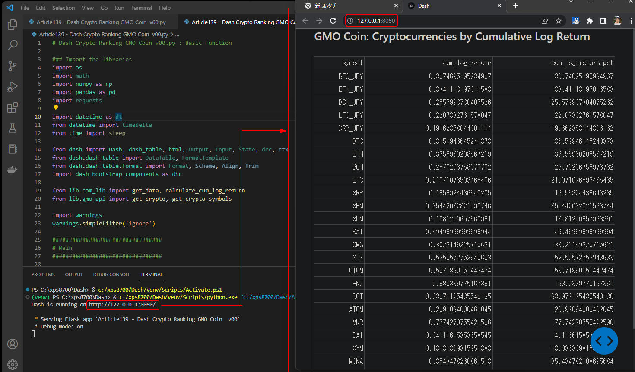This screenshot has height=372, width=635.
Task: Open the Chrome Extensions puzzle menu
Action: click(x=590, y=21)
